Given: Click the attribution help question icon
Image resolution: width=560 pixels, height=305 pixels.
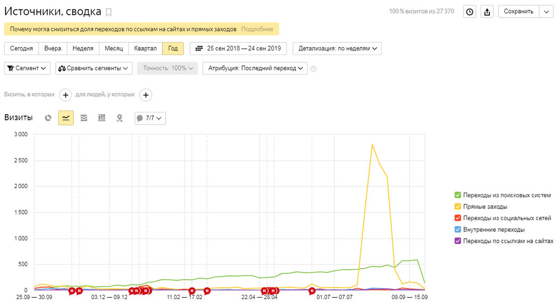Looking at the screenshot, I should [x=313, y=69].
